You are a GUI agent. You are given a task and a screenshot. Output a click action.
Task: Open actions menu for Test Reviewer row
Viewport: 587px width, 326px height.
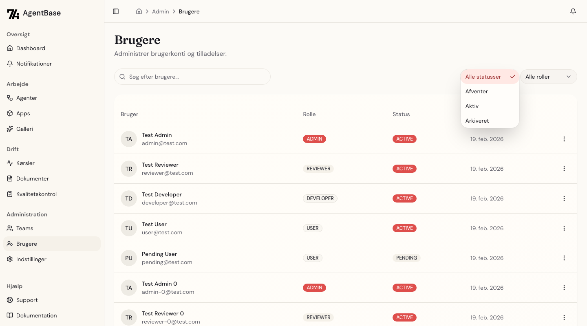coord(564,169)
